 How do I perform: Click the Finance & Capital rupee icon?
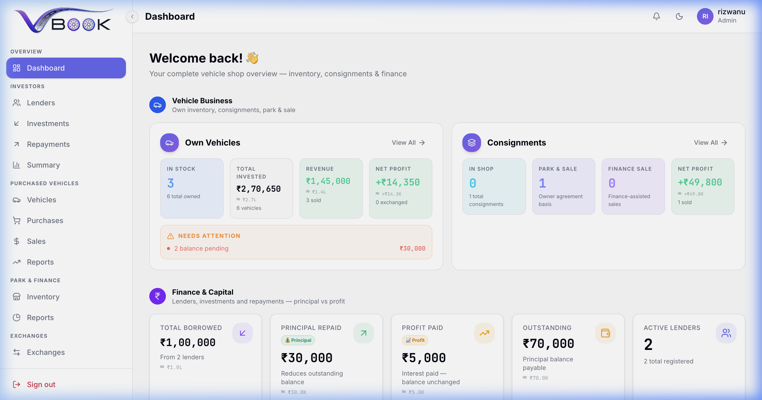click(x=157, y=296)
